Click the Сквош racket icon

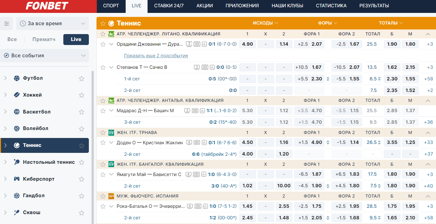pyautogui.click(x=17, y=212)
